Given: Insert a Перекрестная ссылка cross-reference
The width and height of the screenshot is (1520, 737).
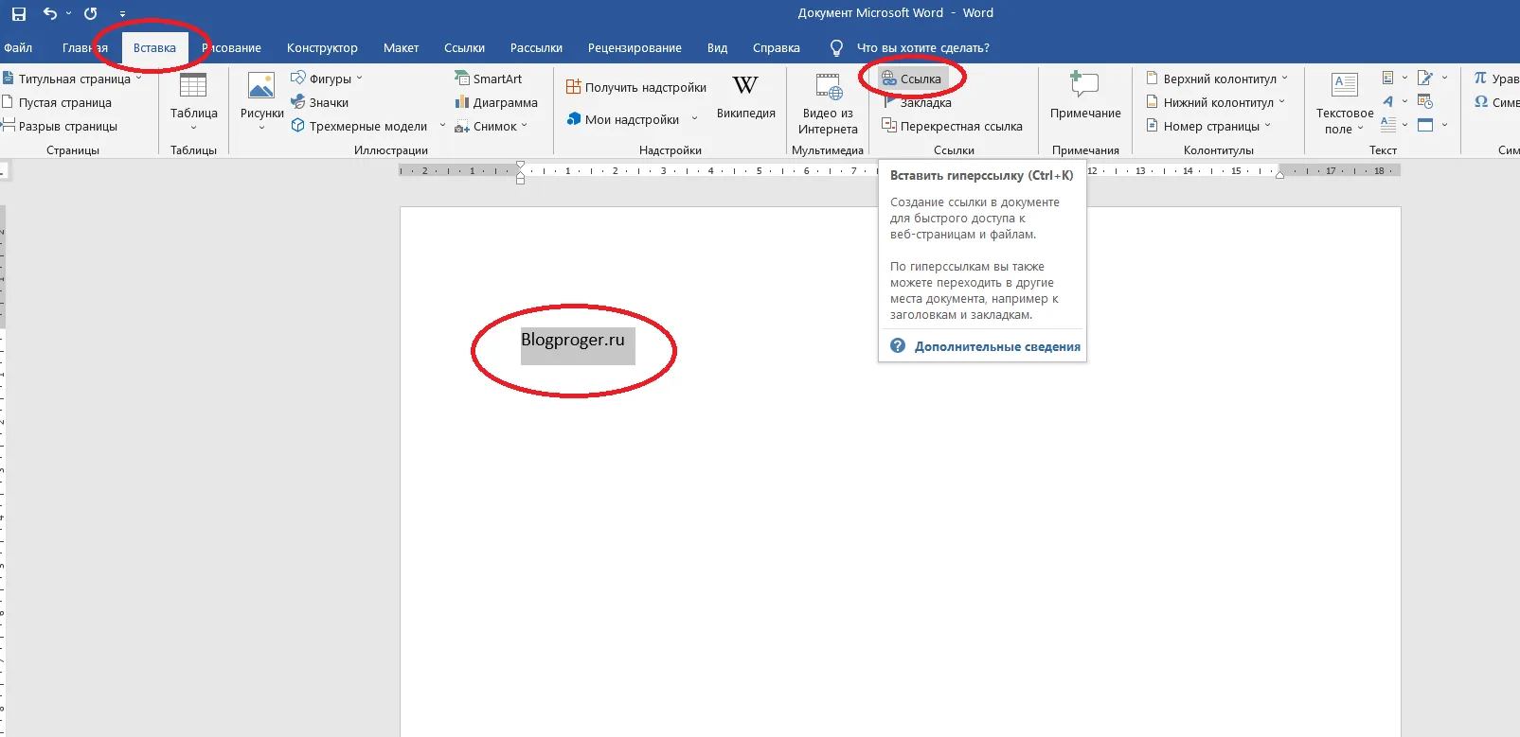Looking at the screenshot, I should point(952,126).
